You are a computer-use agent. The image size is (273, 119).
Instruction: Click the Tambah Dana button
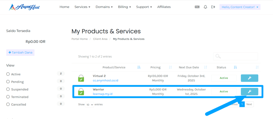coord(20,53)
